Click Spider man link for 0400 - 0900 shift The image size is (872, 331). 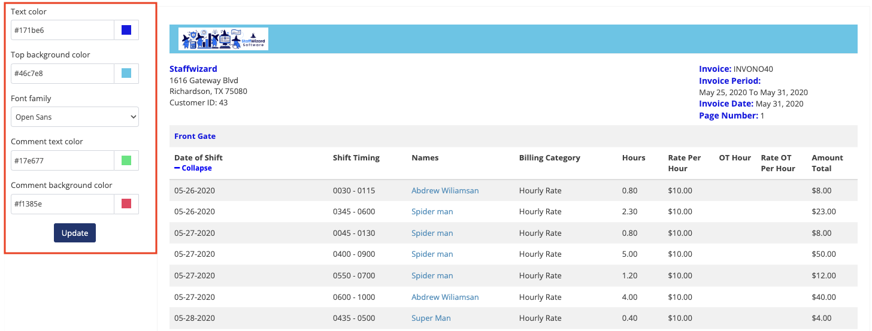tap(432, 254)
